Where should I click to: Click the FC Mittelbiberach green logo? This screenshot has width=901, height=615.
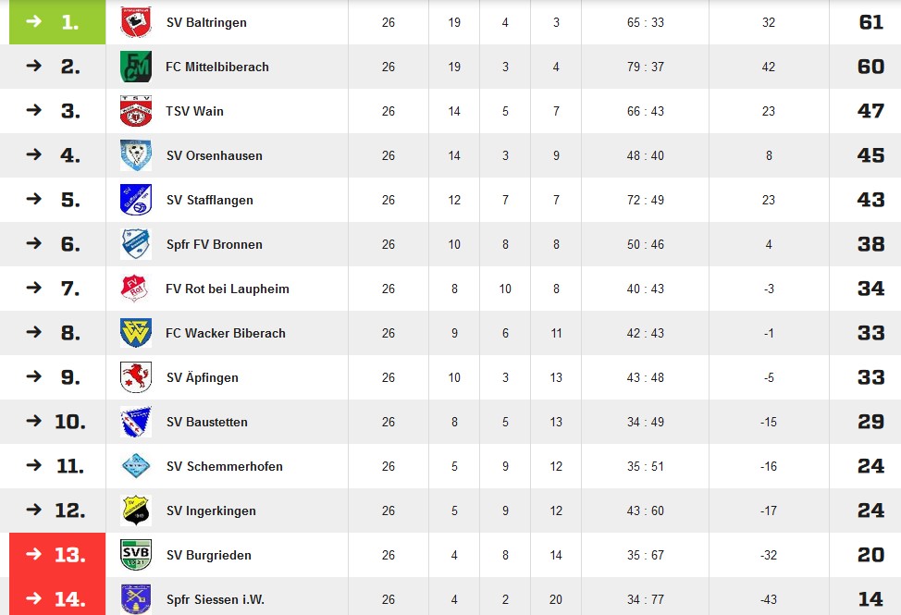pyautogui.click(x=136, y=67)
